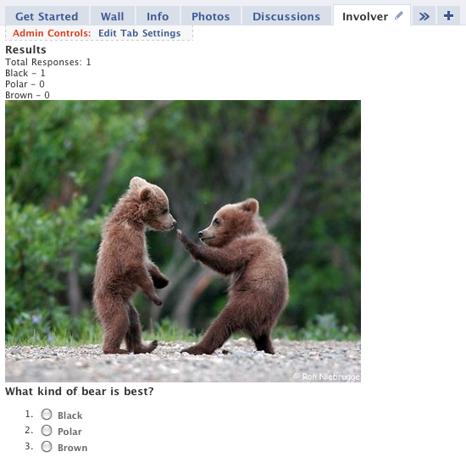
Task: Click the Results heading
Action: [26, 50]
